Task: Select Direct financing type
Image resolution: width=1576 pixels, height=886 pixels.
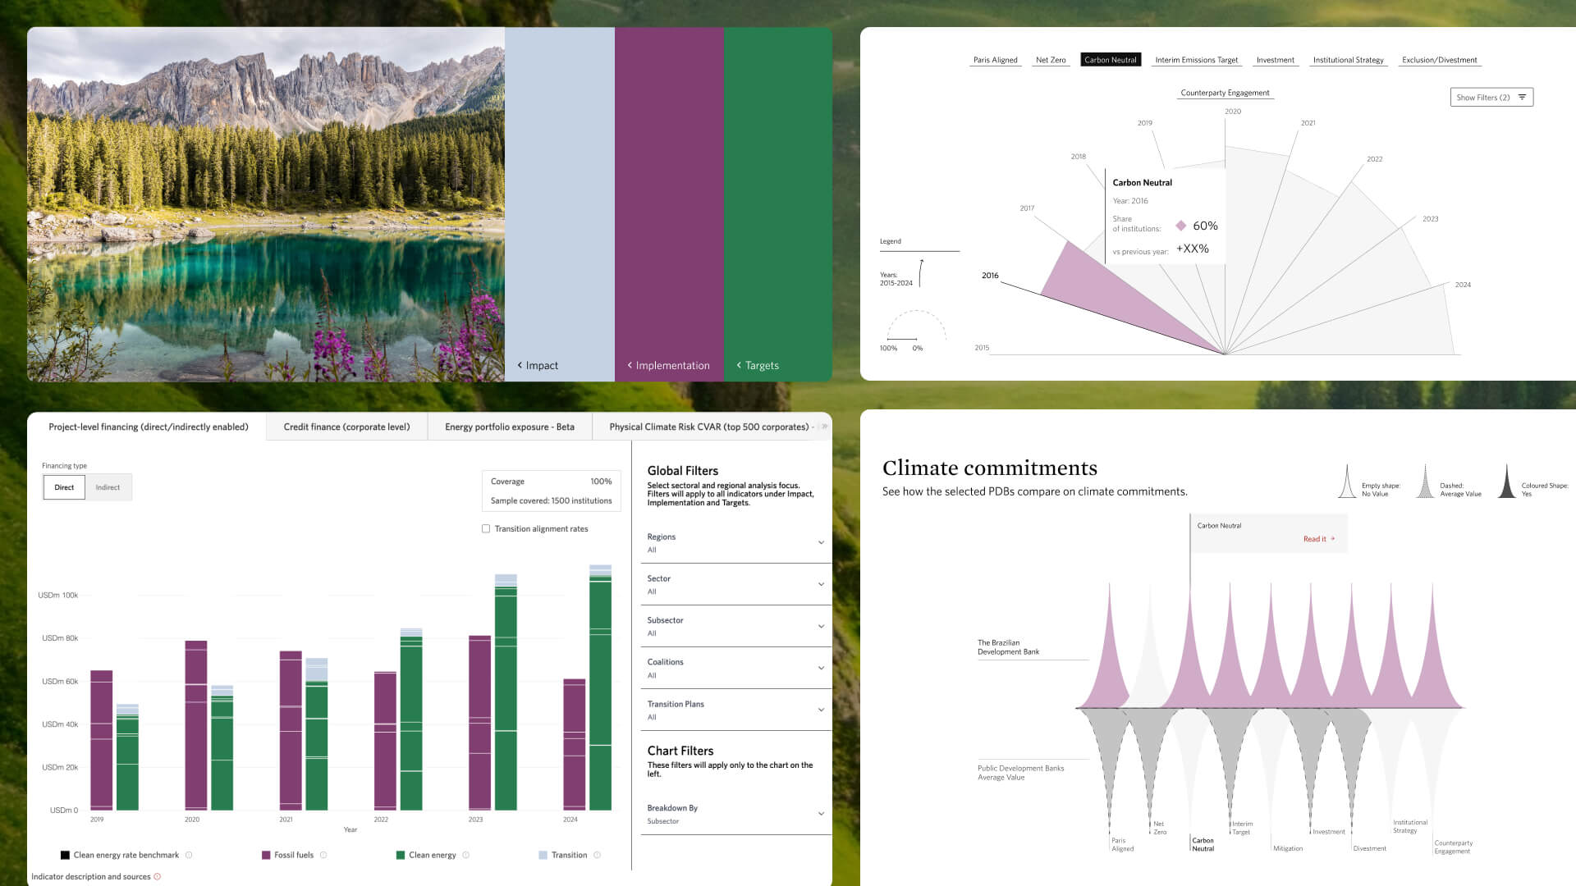Action: point(64,487)
